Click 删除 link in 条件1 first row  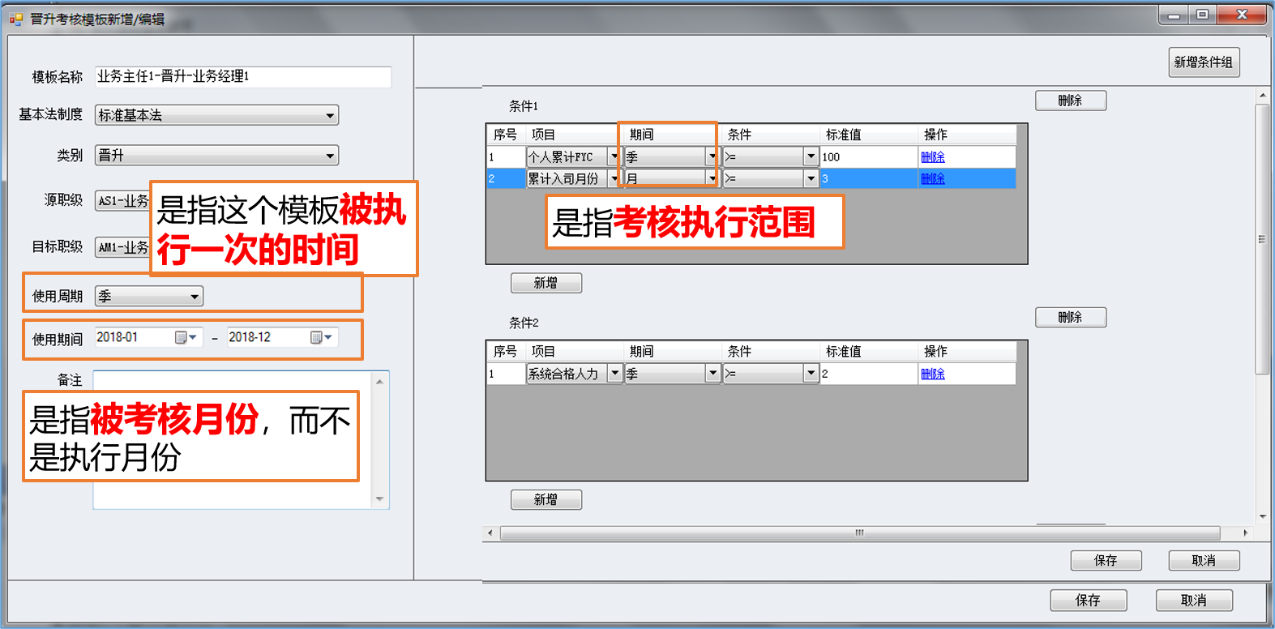pyautogui.click(x=932, y=156)
